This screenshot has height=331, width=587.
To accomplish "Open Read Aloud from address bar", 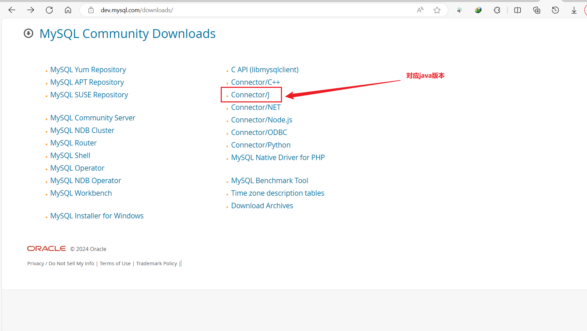I will point(420,10).
